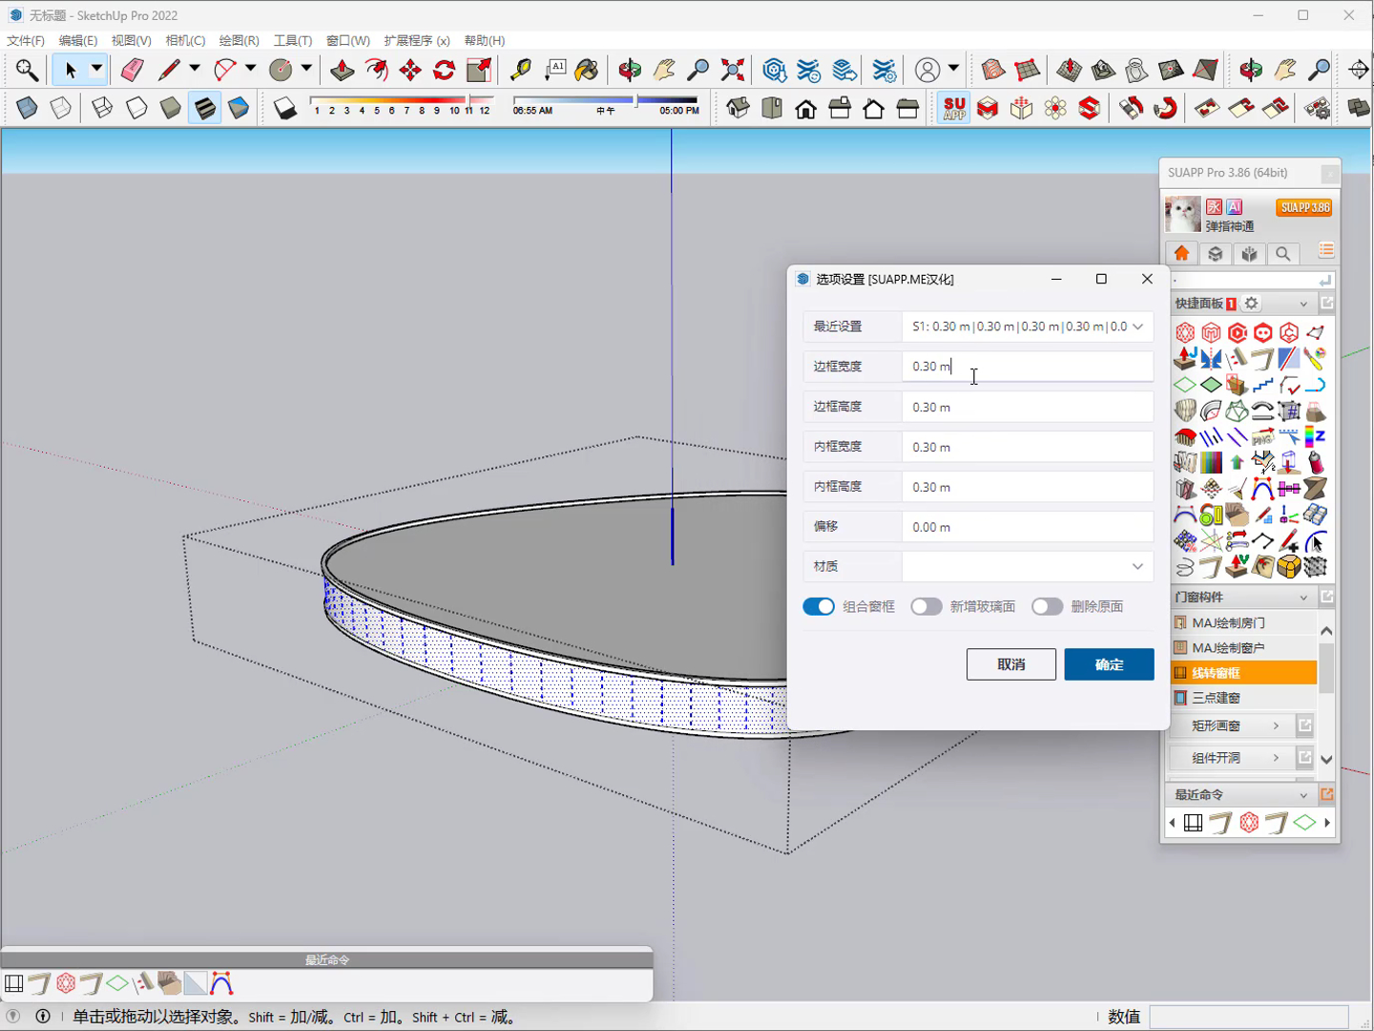Select the Eraser tool in toolbar

pyautogui.click(x=132, y=70)
